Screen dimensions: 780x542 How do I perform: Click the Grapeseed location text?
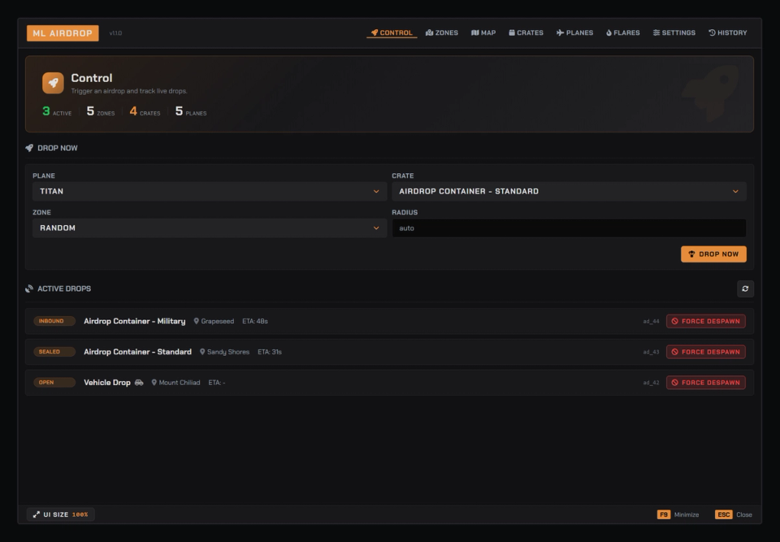click(x=218, y=322)
